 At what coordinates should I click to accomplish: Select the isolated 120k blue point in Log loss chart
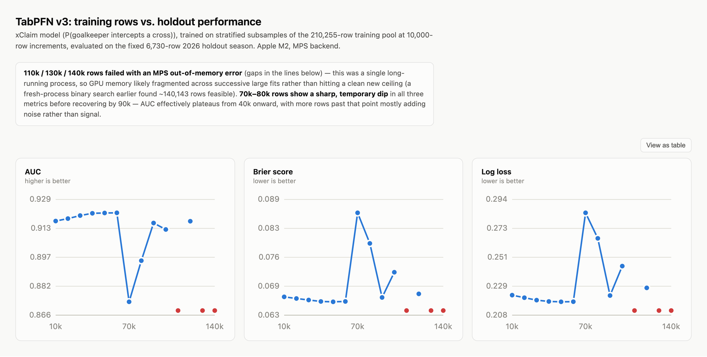pos(647,288)
